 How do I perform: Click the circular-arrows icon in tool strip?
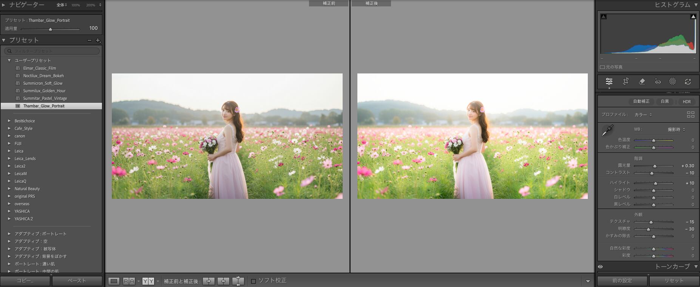[688, 81]
